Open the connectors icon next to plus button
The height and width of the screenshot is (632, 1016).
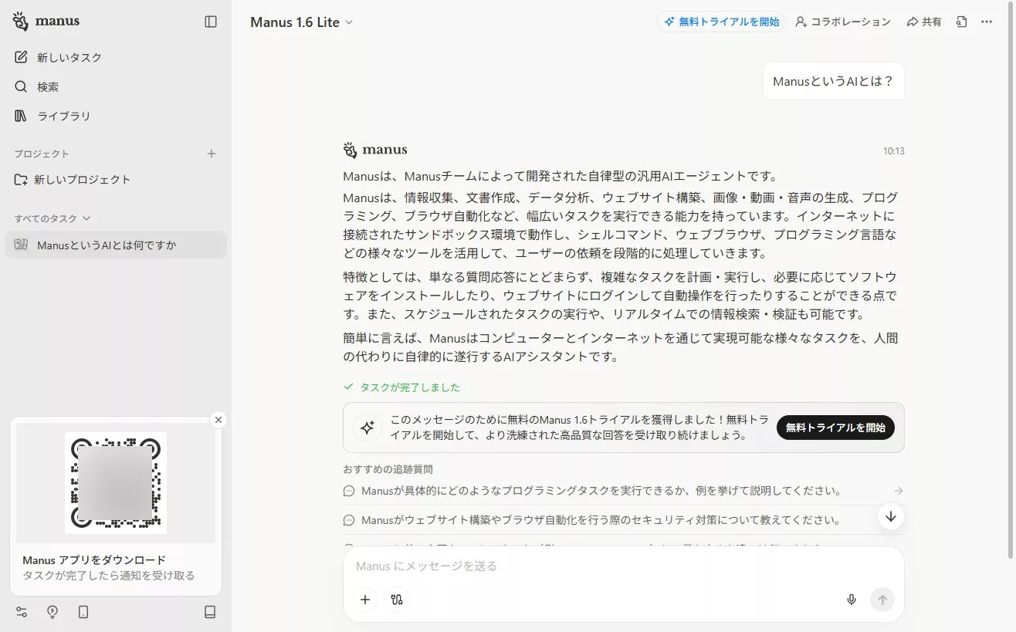coord(397,599)
